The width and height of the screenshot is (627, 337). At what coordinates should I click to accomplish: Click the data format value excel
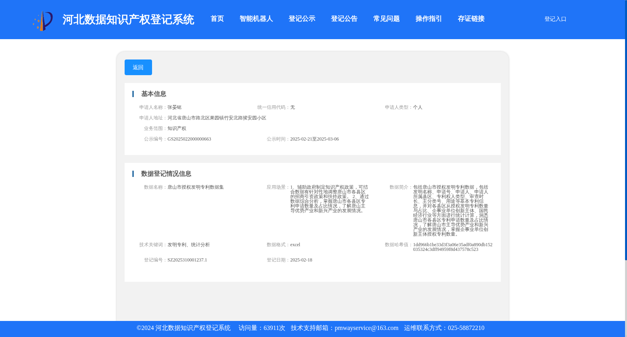(x=295, y=245)
